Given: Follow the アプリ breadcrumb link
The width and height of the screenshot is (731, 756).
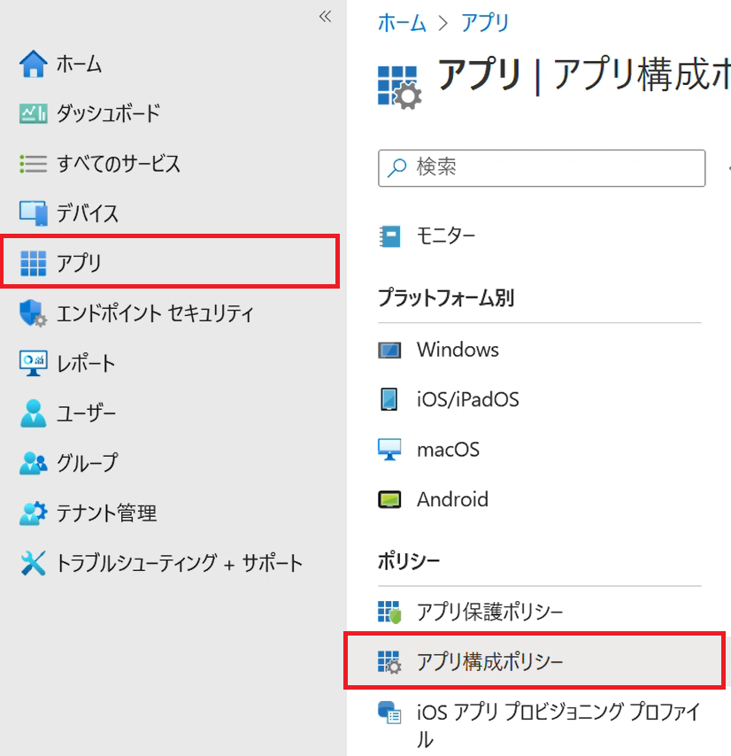Looking at the screenshot, I should coord(485,23).
